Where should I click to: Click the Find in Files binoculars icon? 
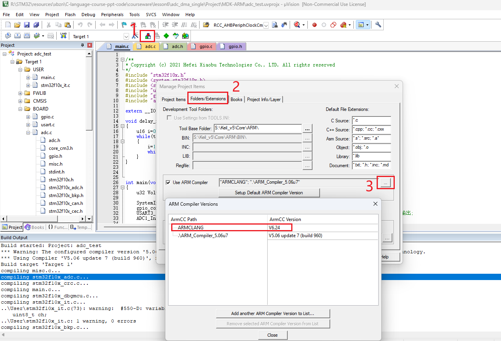pyautogui.click(x=206, y=24)
